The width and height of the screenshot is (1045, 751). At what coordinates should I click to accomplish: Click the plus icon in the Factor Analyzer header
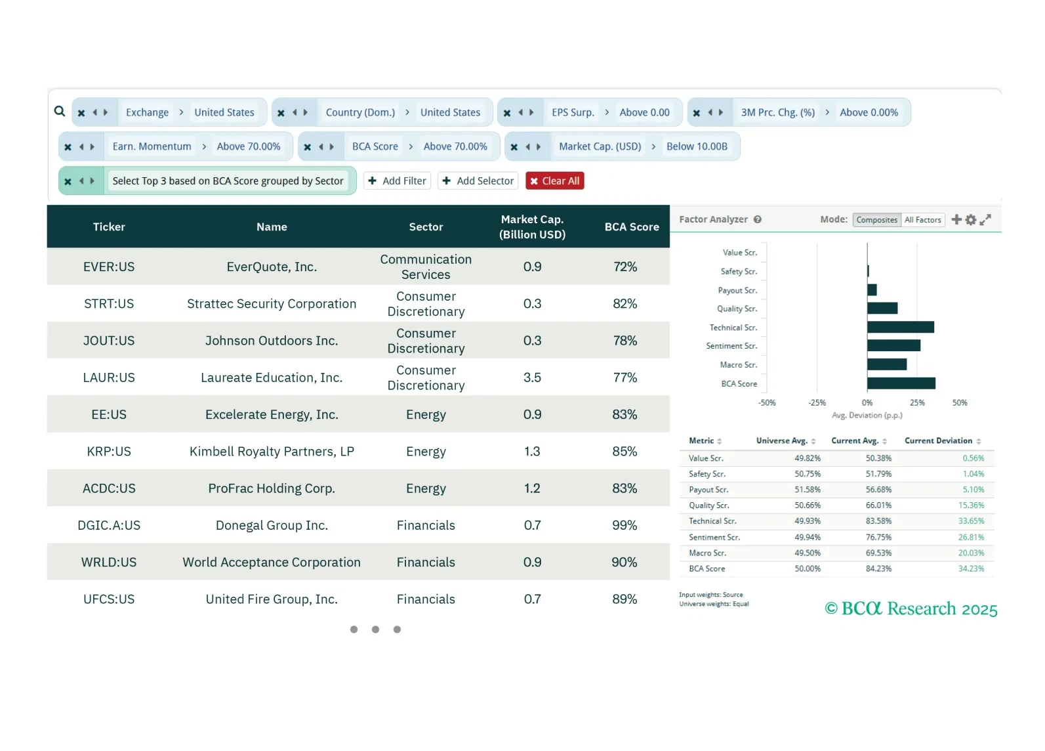pos(956,220)
